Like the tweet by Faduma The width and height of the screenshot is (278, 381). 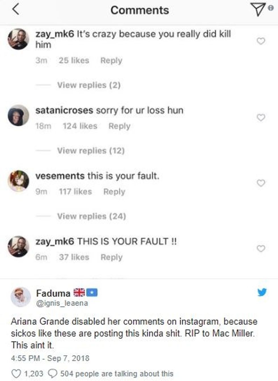pyautogui.click(x=16, y=374)
